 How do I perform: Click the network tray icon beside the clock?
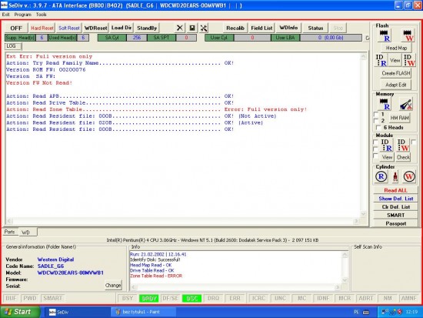coord(385,312)
